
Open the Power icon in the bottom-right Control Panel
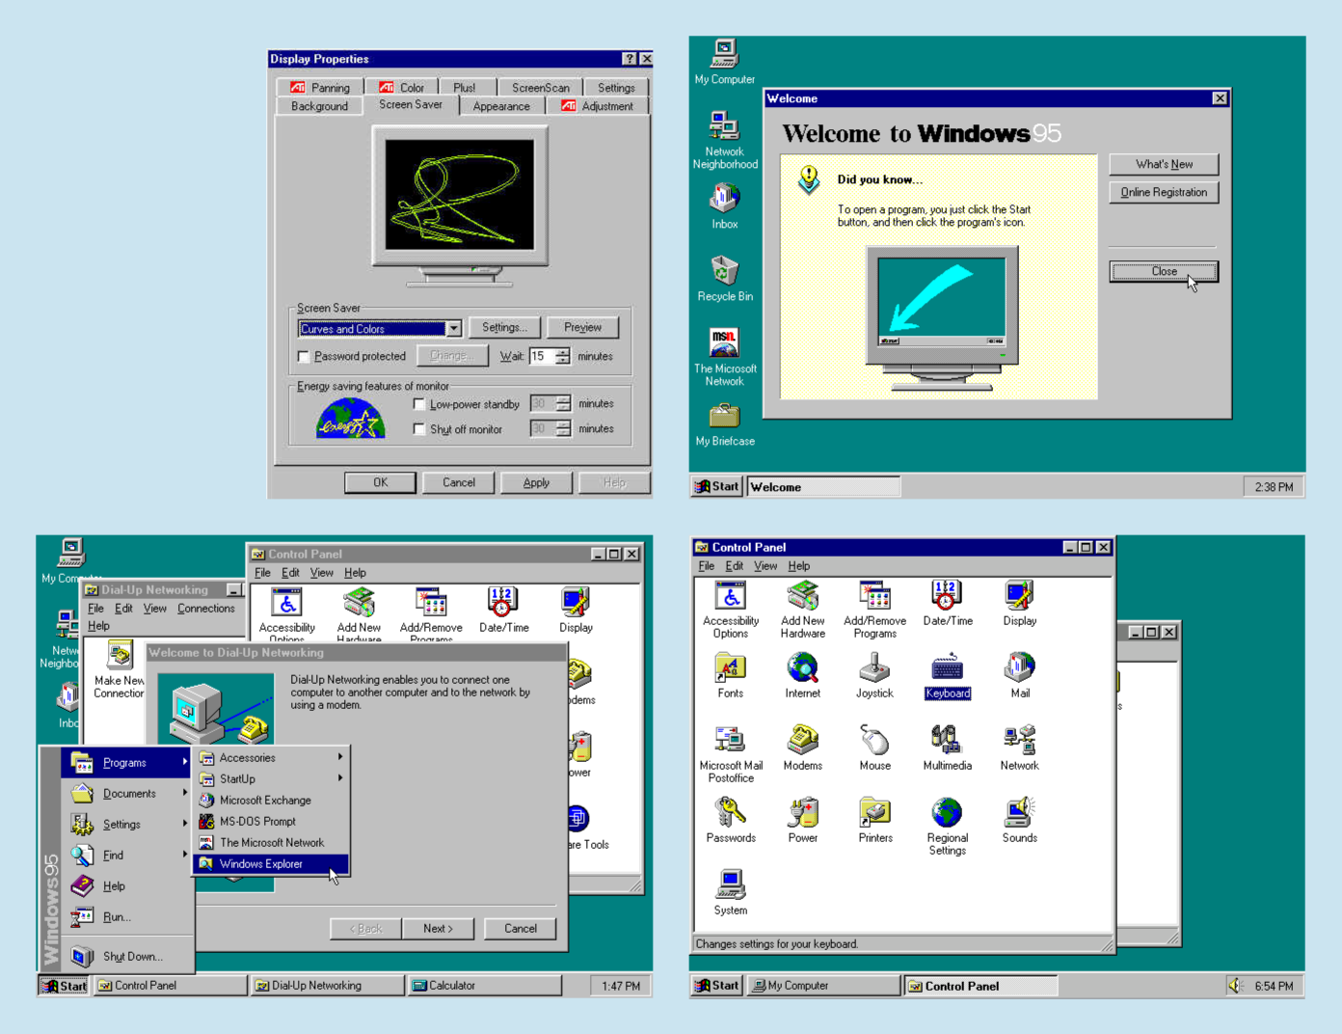[802, 819]
